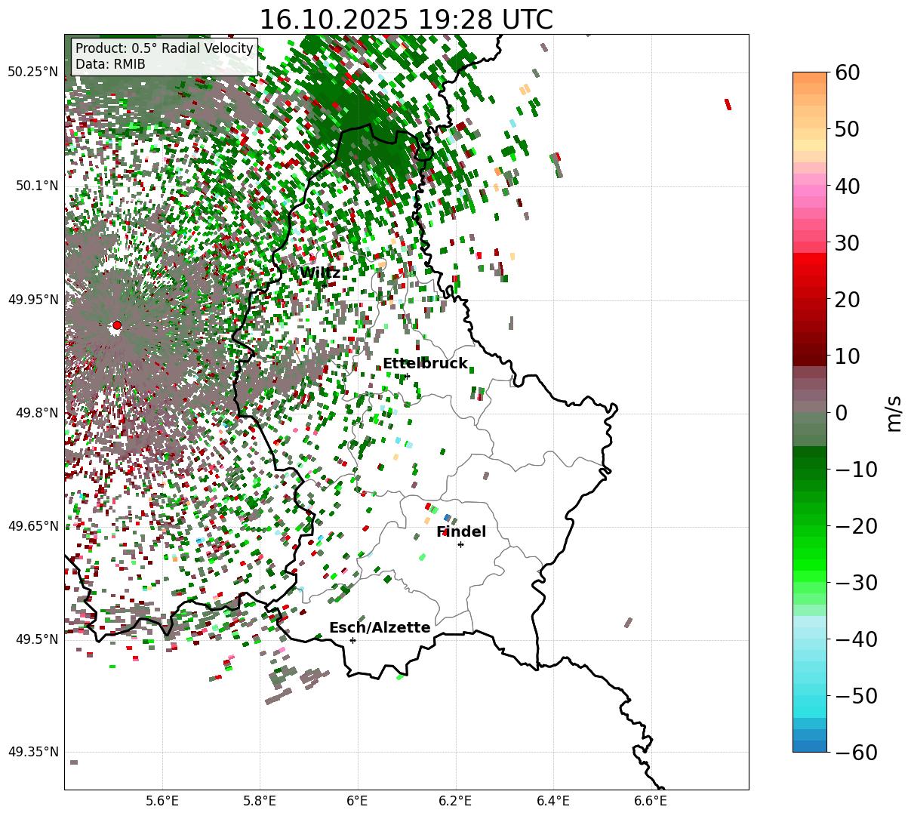Image resolution: width=911 pixels, height=816 pixels.
Task: Click the 50.25°N latitude tick label
Action: [32, 72]
